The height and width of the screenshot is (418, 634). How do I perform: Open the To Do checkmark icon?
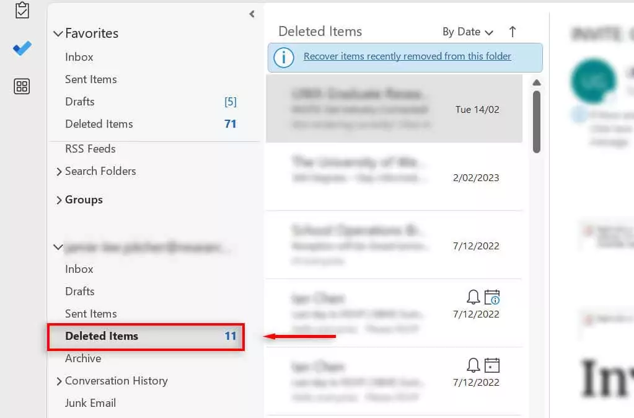[x=22, y=48]
